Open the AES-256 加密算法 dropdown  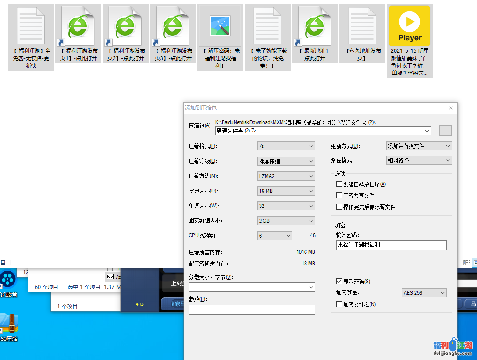coord(424,292)
